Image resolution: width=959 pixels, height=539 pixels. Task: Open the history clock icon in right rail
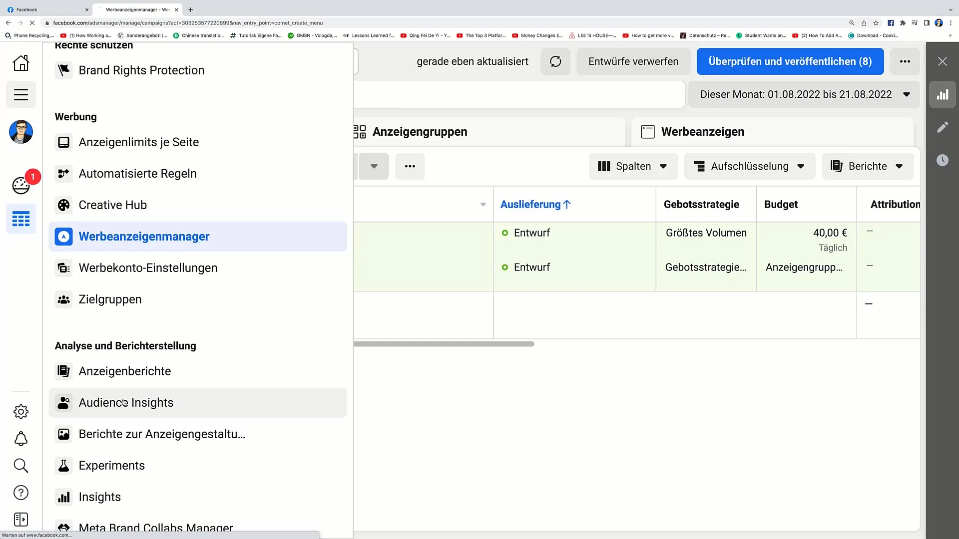pos(943,160)
